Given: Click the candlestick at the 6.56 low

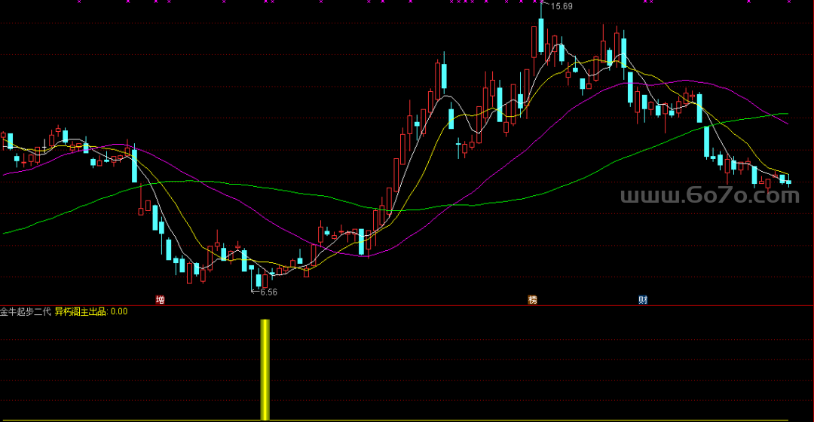Looking at the screenshot, I should pyautogui.click(x=258, y=280).
